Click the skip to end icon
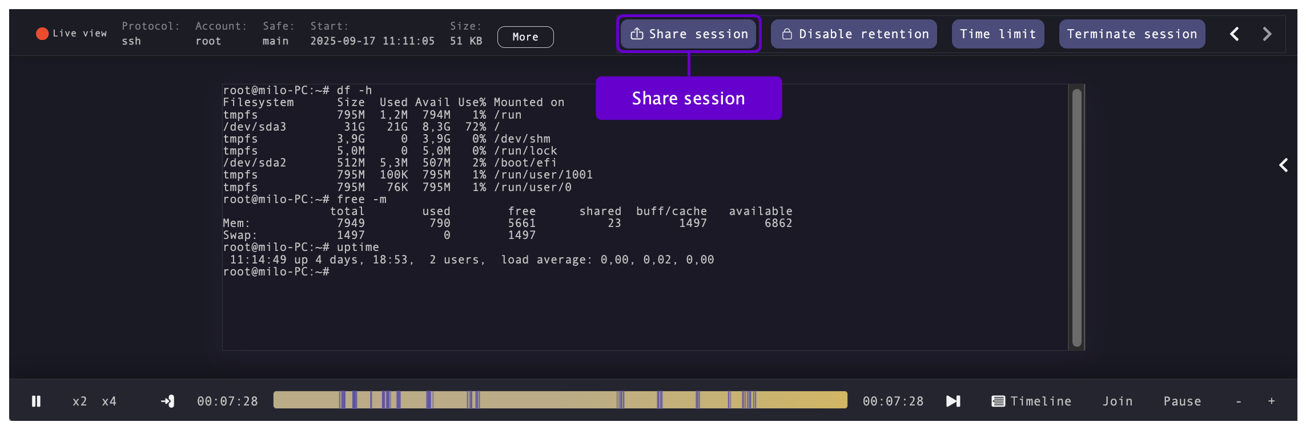Screen dimensions: 1306x434 click(953, 401)
